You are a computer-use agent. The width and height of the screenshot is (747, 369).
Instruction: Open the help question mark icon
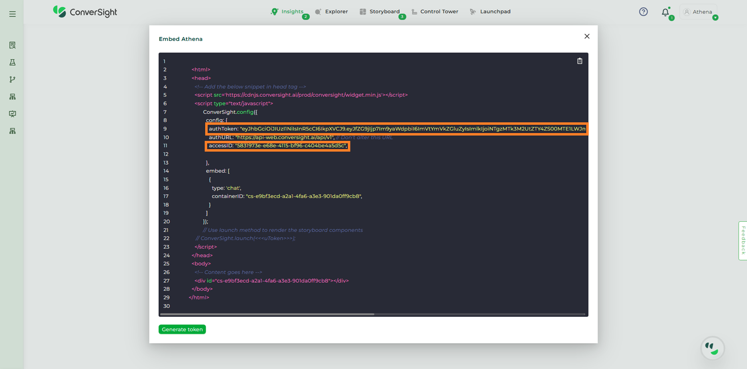tap(643, 12)
